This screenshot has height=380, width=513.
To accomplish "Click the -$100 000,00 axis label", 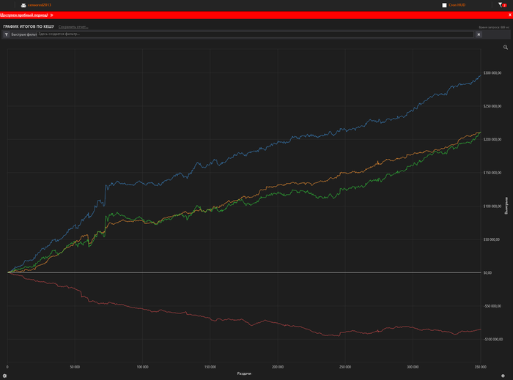I will point(492,339).
